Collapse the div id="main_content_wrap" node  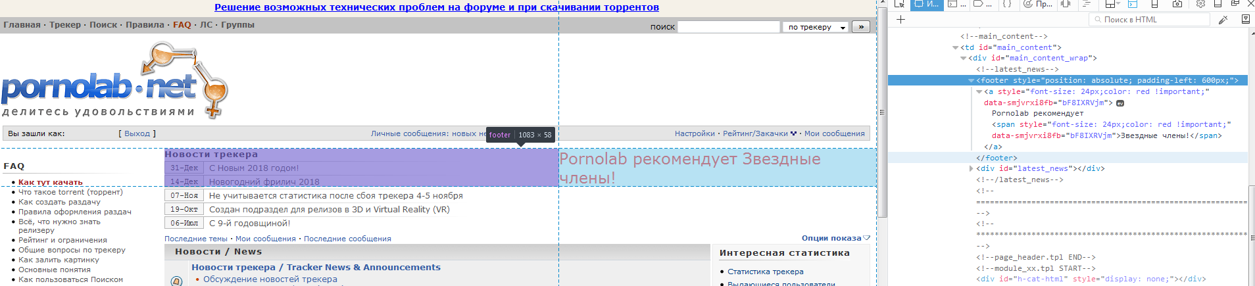click(964, 59)
